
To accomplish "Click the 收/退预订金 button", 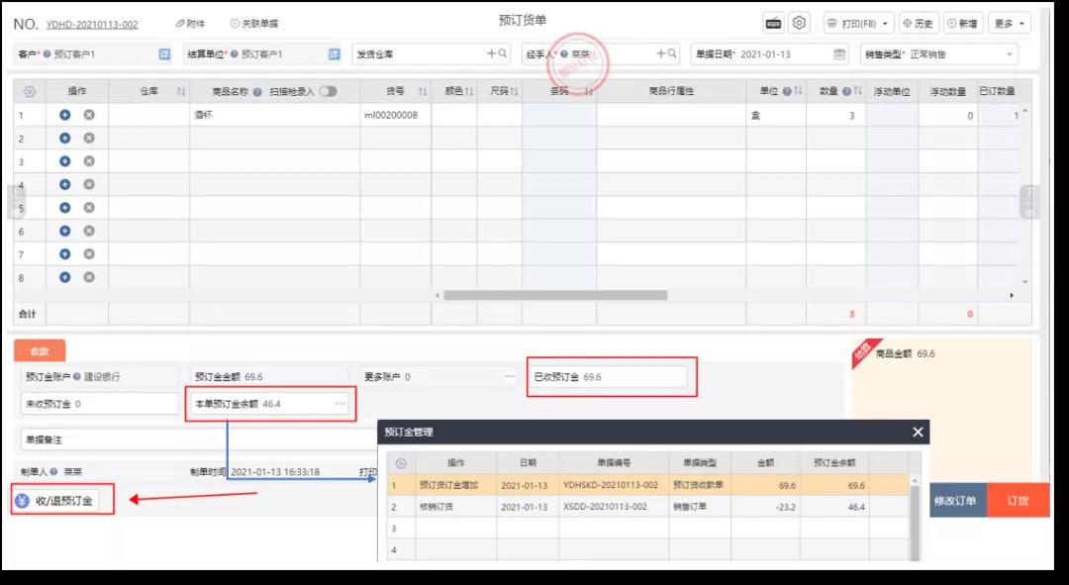I will click(56, 501).
